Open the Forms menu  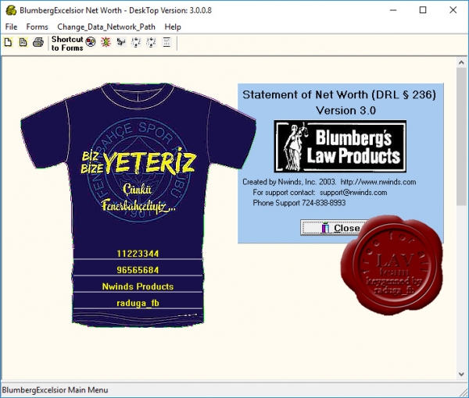pos(37,27)
